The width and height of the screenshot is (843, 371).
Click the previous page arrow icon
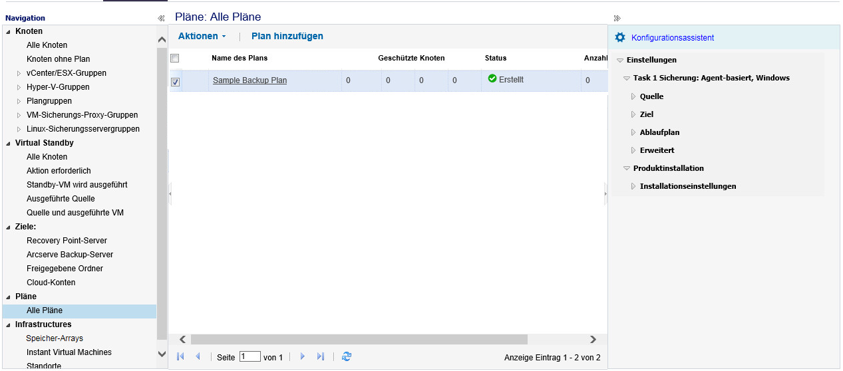(x=198, y=357)
